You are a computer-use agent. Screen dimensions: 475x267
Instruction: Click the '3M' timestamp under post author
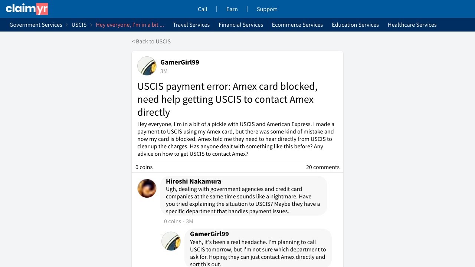click(164, 71)
